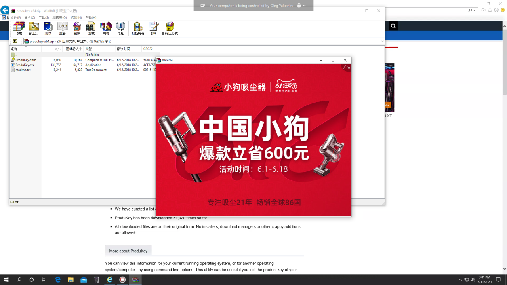Click the 扫描病毒 (Virus scan) icon

(138, 28)
